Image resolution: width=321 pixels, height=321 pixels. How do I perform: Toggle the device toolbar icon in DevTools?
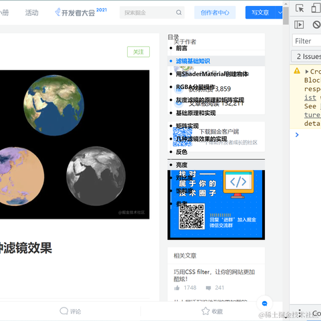pos(316,8)
